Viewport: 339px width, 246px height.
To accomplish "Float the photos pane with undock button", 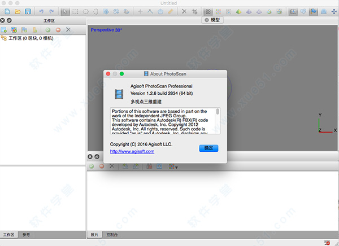I will [97, 157].
